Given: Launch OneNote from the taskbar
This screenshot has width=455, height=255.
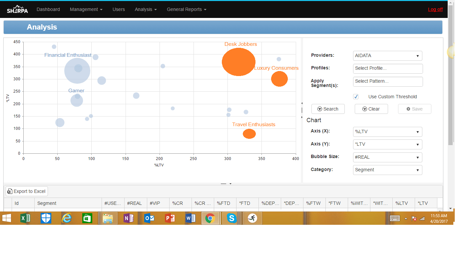Looking at the screenshot, I should point(128,218).
